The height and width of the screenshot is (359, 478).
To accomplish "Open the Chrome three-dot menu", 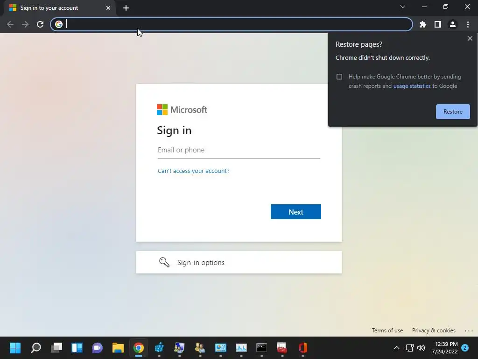I will [x=468, y=24].
